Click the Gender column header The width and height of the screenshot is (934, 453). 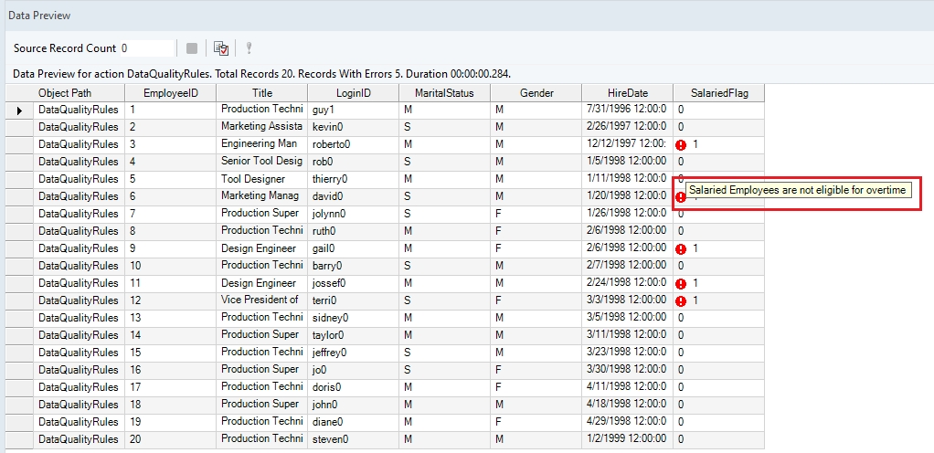(536, 93)
